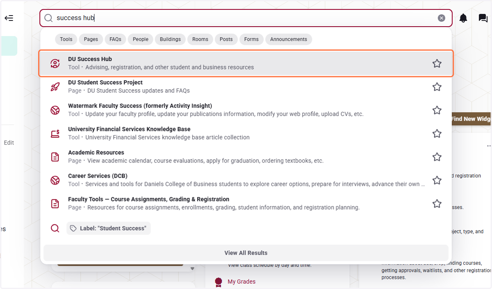Open the My Grades link
The width and height of the screenshot is (492, 289).
point(241,282)
